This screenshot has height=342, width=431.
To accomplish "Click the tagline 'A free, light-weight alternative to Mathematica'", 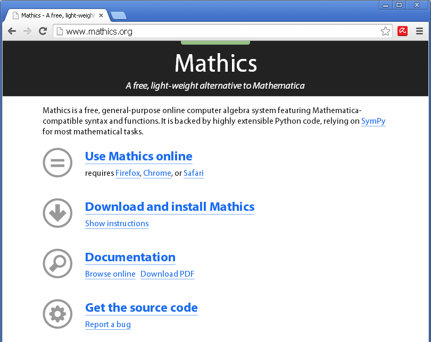I will click(x=215, y=86).
